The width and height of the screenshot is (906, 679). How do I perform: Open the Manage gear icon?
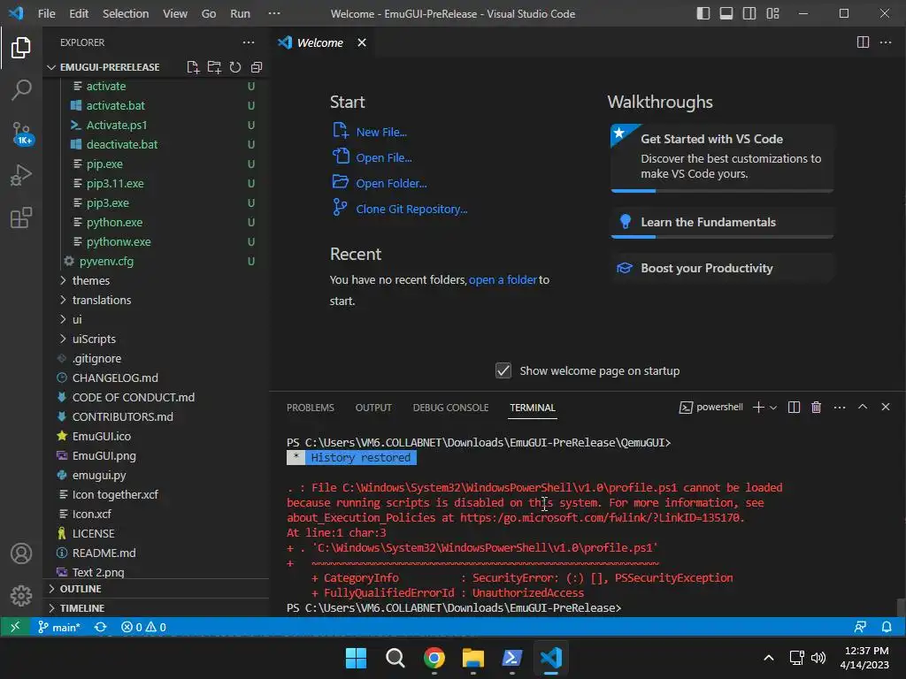[x=21, y=595]
